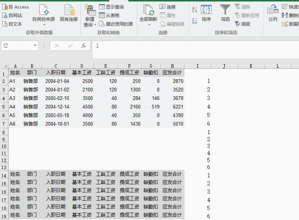Open 自其他来源 other sources menu

(43, 15)
